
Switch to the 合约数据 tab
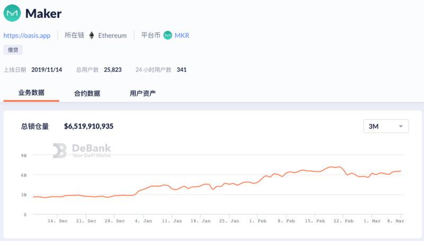pos(87,93)
